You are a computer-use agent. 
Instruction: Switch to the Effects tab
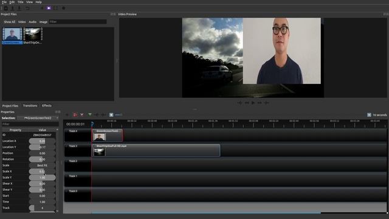(x=47, y=106)
